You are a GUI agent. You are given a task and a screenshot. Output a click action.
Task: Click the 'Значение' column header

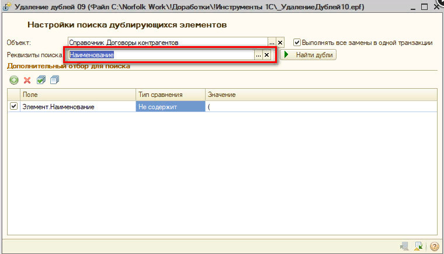coord(320,95)
